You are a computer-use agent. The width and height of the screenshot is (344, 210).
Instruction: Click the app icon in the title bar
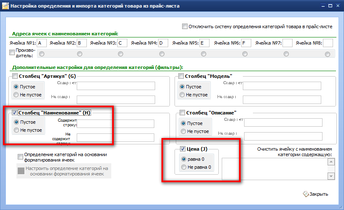(5, 6)
